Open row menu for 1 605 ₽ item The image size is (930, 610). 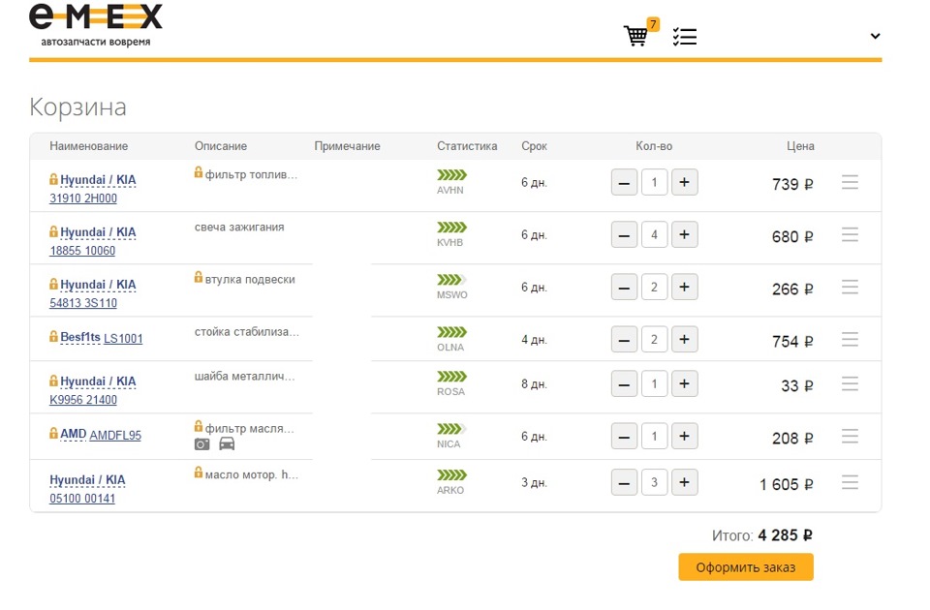[x=850, y=482]
